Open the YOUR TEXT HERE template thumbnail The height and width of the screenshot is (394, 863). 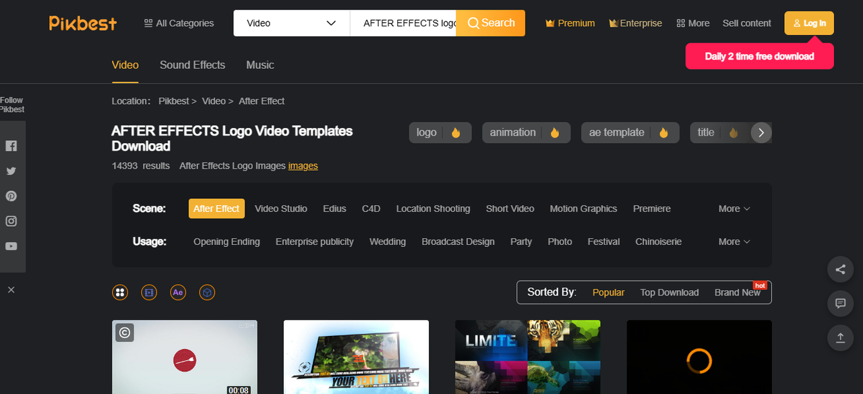(x=356, y=357)
